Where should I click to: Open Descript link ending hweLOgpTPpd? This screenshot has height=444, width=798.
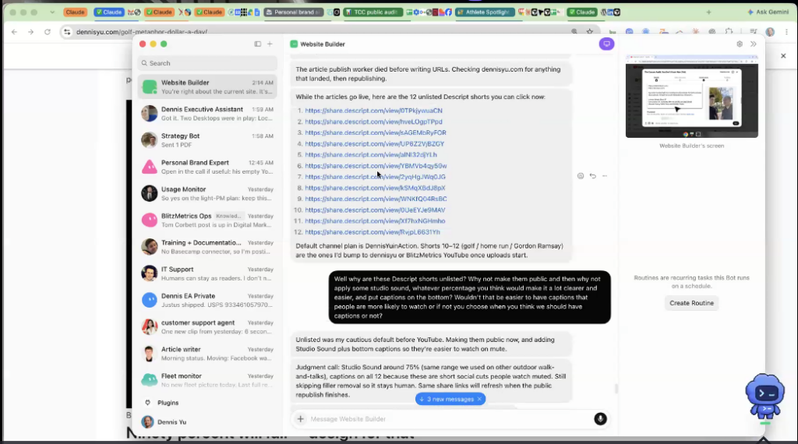(373, 122)
